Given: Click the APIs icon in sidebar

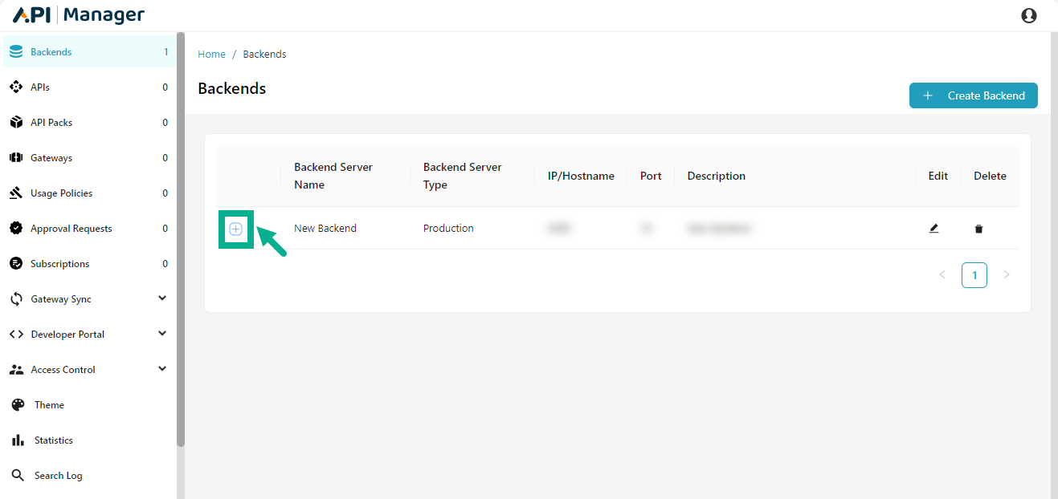Looking at the screenshot, I should pos(16,87).
